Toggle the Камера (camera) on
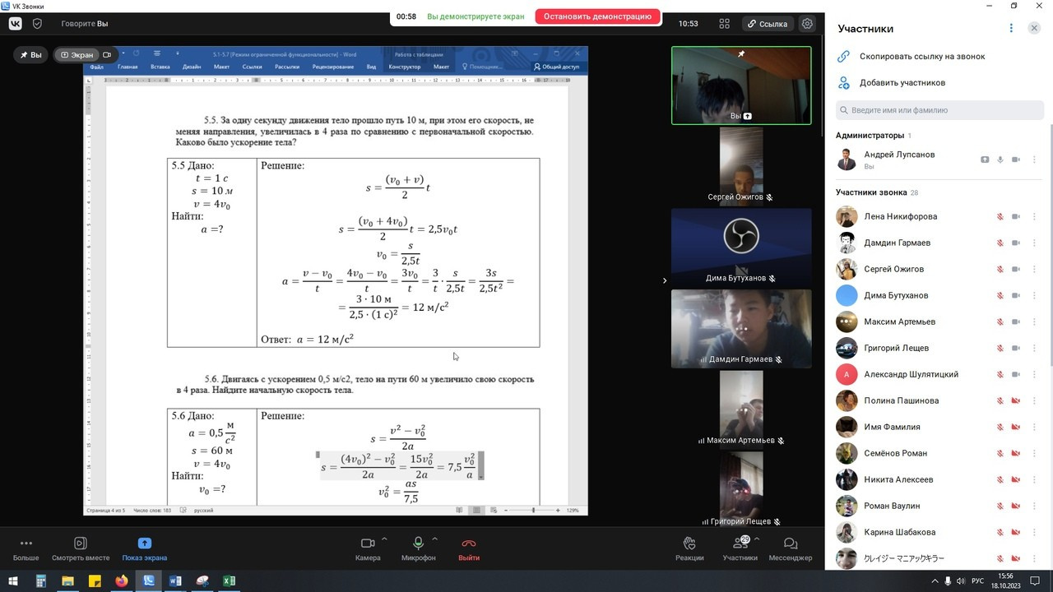 [x=368, y=548]
